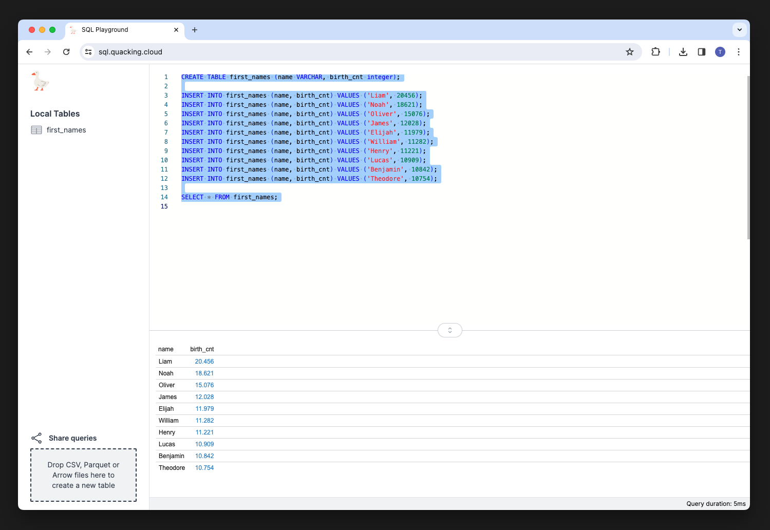Reload the SQL Playground page
Screen dimensions: 770x530
coord(66,51)
